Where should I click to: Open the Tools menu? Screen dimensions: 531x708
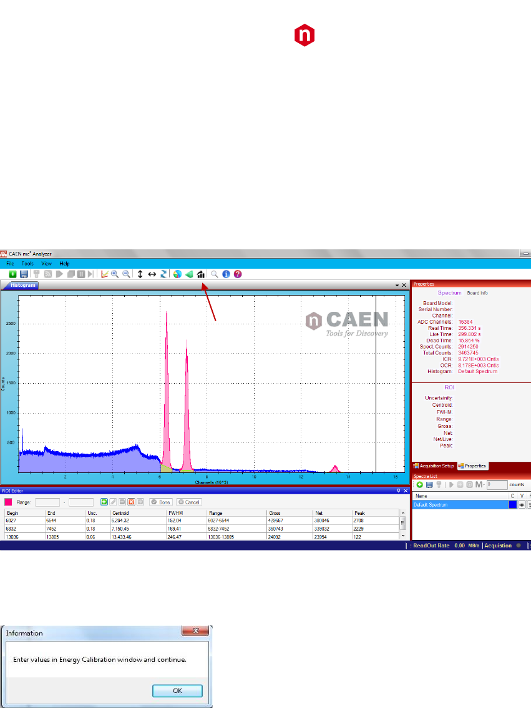tap(27, 264)
